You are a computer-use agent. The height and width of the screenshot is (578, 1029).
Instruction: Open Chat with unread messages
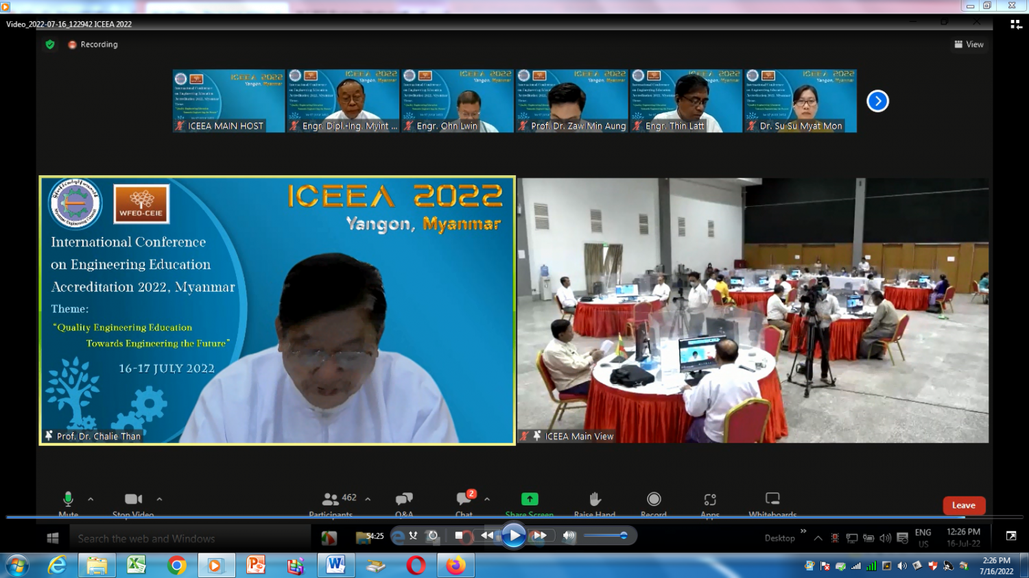coord(464,499)
